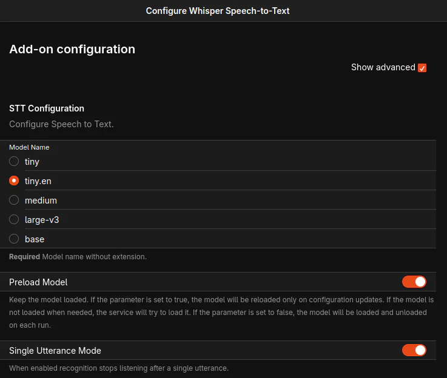Screen dimensions: 447x378
Task: Select the base model radio button
Action: pyautogui.click(x=14, y=239)
